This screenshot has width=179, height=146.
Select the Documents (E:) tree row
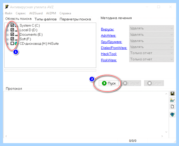point(31,35)
